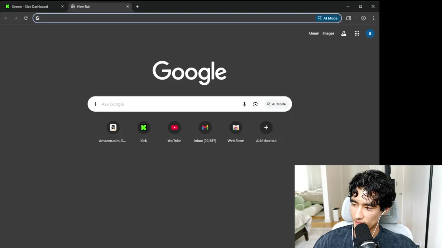This screenshot has height=248, width=442.
Task: Close the New Tab tab
Action: (x=127, y=7)
